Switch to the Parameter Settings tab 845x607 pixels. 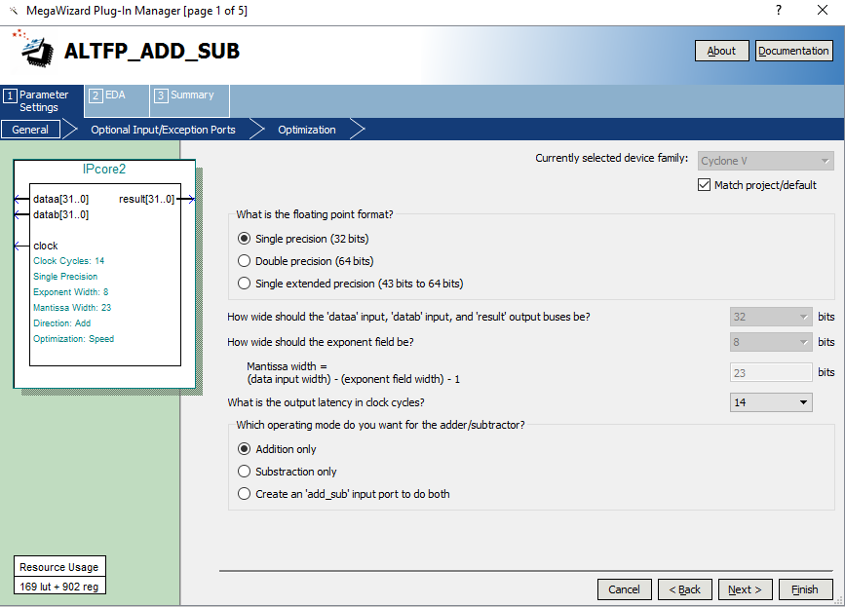tap(42, 100)
